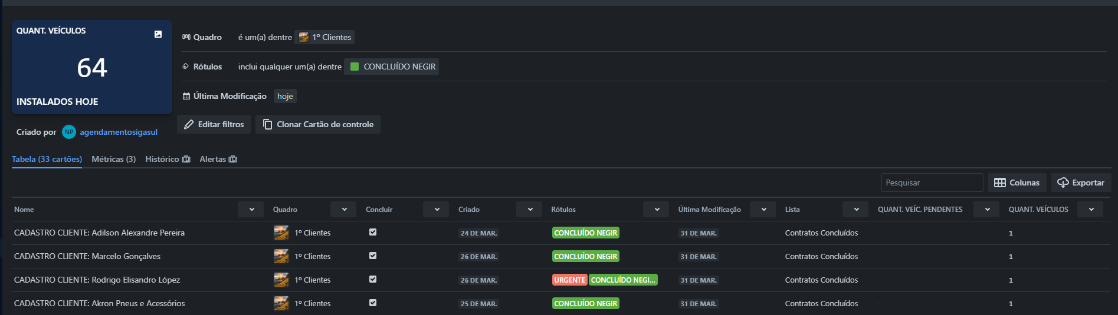Click board thumbnail in Akron Pneus row
1118x315 pixels.
pos(281,303)
